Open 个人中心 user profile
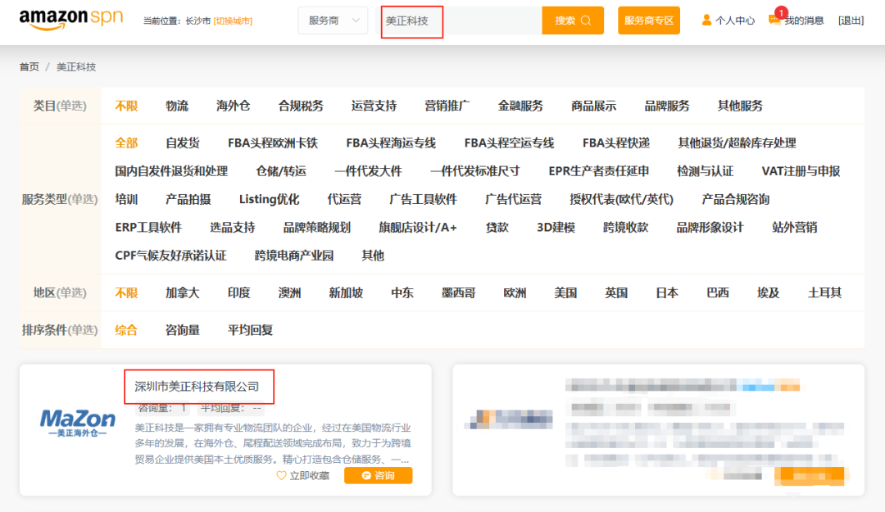The image size is (885, 512). pyautogui.click(x=728, y=20)
